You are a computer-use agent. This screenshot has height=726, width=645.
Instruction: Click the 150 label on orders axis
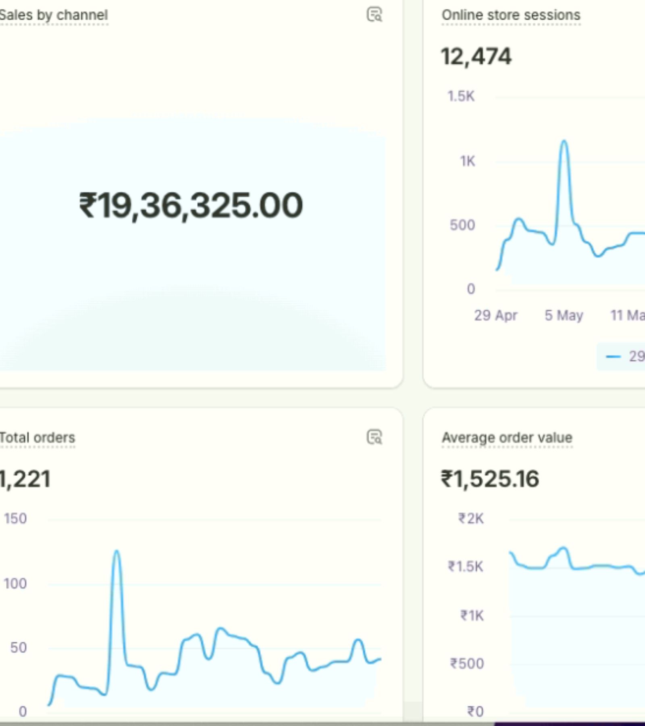tap(15, 518)
